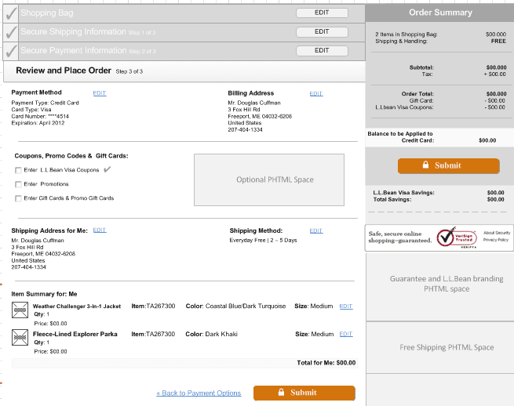
Task: Tick the Enter Gift Cards & Promo Gift Cards checkbox
Action: point(18,198)
